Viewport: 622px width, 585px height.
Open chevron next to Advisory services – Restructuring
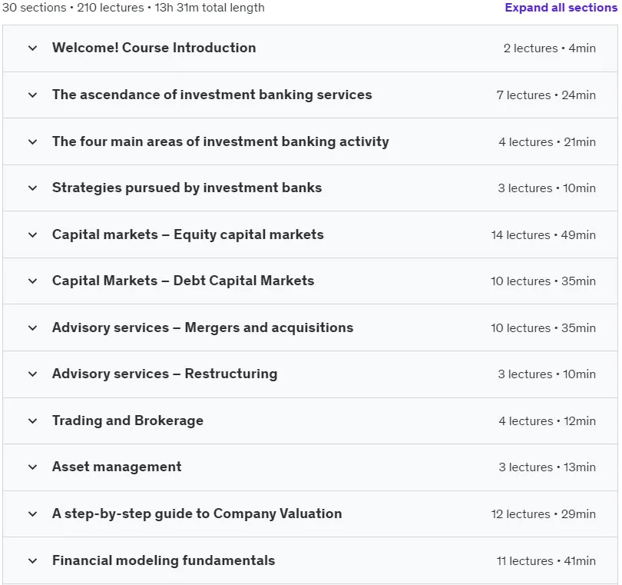click(x=33, y=374)
